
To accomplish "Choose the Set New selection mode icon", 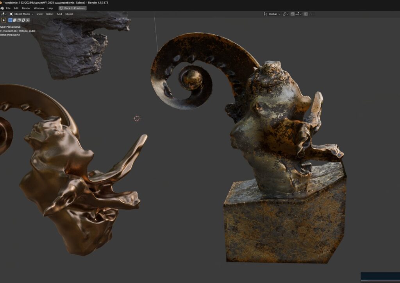I will [x=11, y=20].
